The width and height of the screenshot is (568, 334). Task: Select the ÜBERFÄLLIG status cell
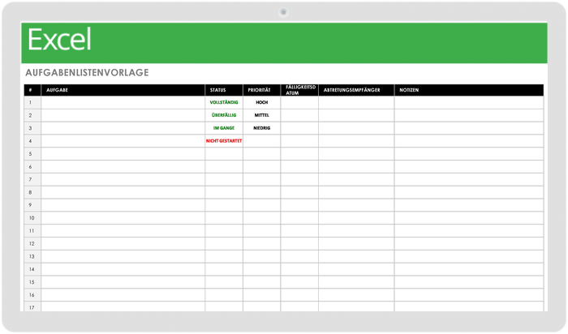(224, 115)
